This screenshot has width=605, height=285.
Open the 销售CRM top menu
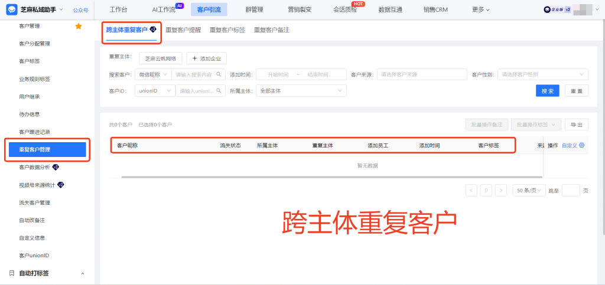pos(435,9)
